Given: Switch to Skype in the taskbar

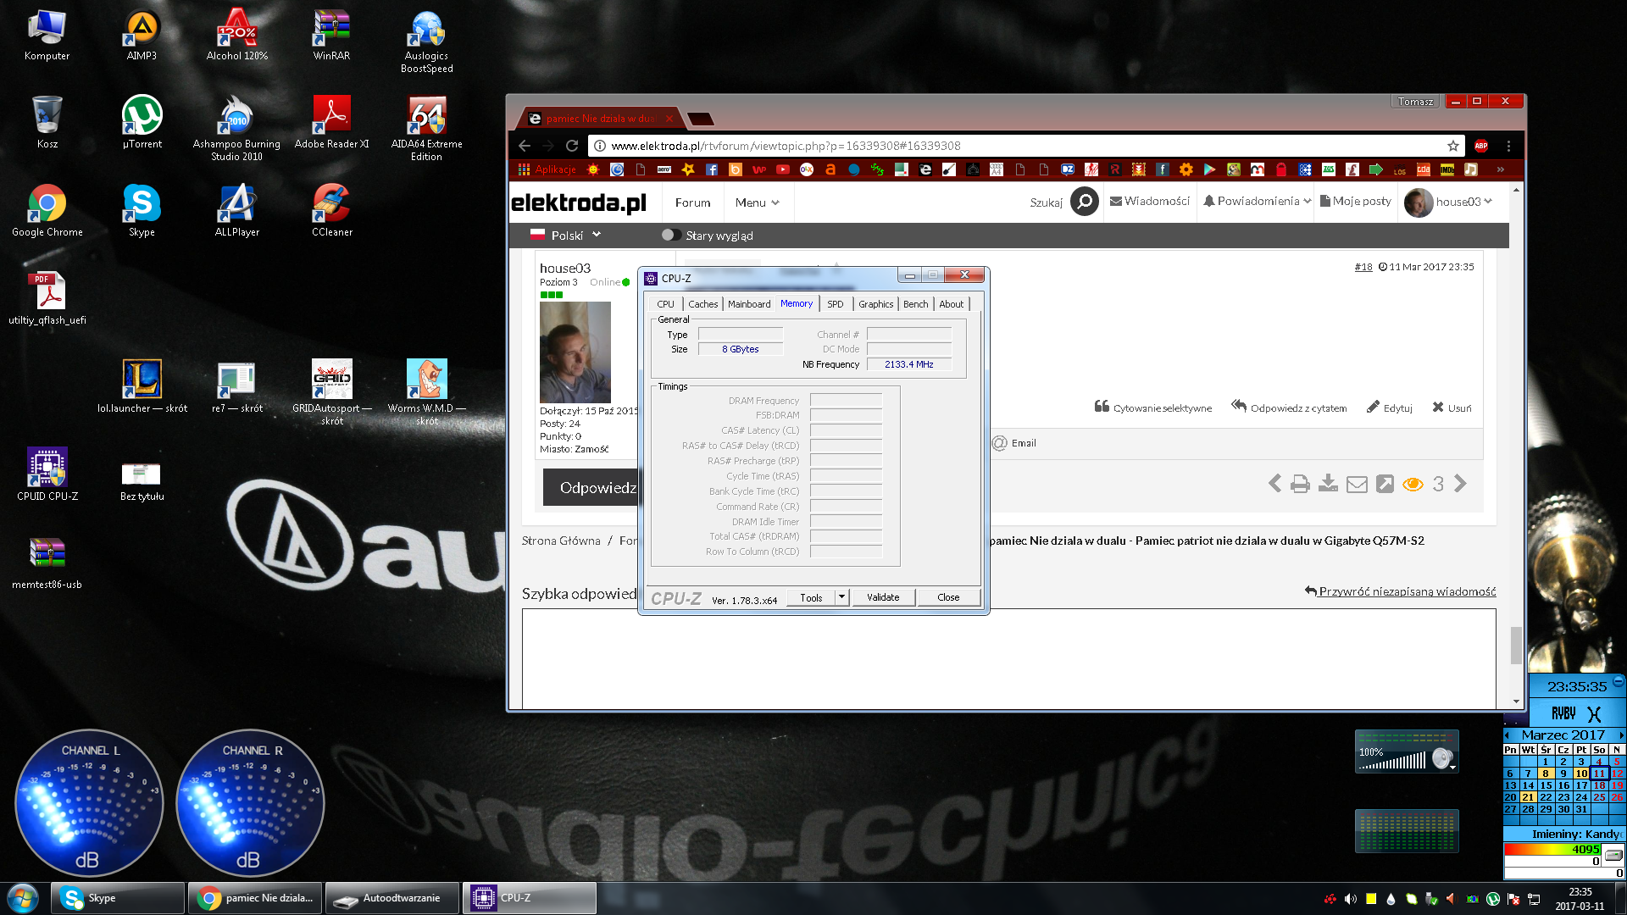Looking at the screenshot, I should click(x=118, y=898).
